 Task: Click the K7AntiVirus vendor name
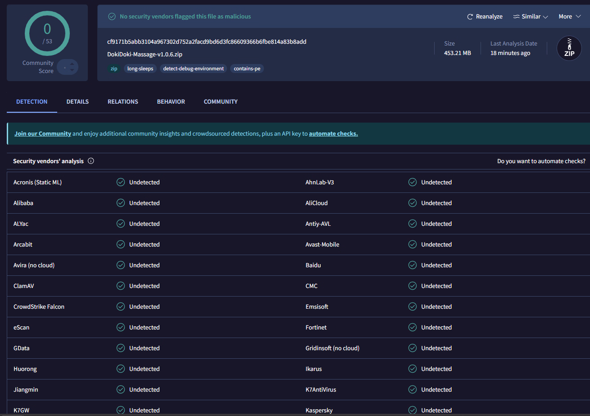pos(321,390)
